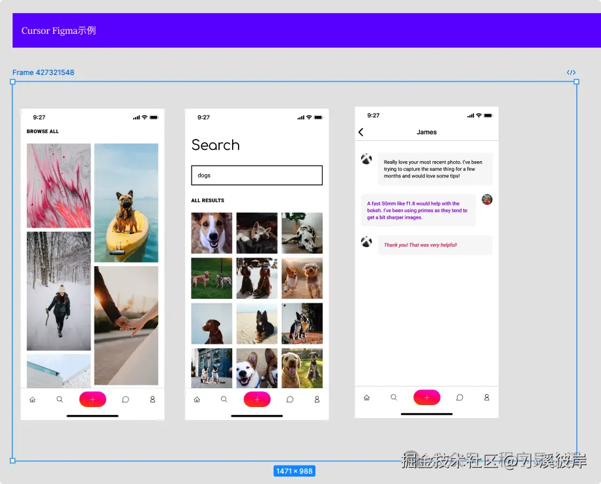Open the golden doodle on grass result

(302, 368)
